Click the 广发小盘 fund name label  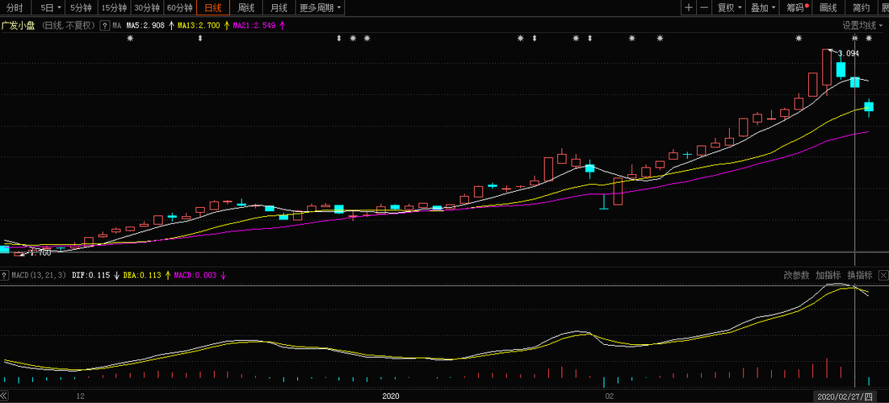(18, 26)
